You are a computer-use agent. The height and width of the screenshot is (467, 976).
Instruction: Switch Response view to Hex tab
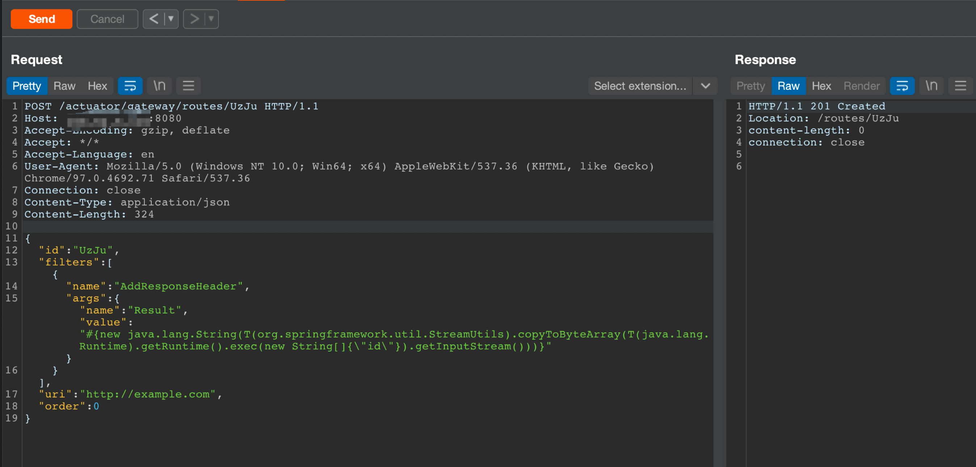click(x=821, y=86)
